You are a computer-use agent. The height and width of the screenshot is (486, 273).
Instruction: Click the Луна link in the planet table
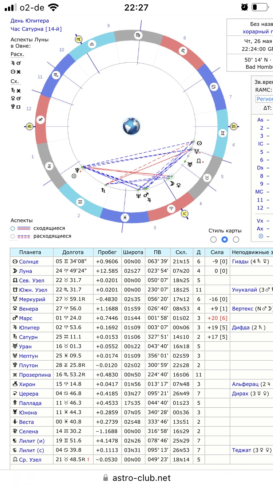tap(25, 271)
